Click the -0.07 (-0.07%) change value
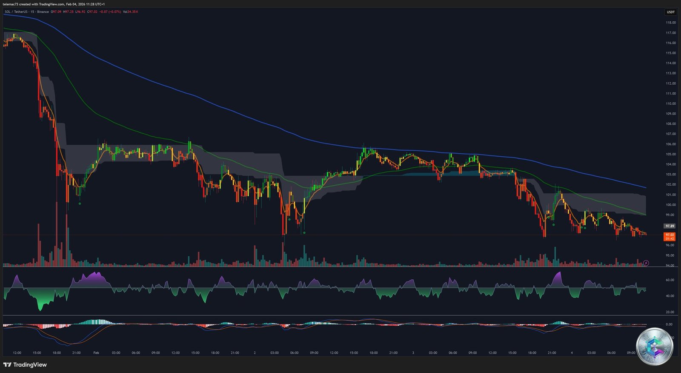The width and height of the screenshot is (681, 373). [x=110, y=11]
